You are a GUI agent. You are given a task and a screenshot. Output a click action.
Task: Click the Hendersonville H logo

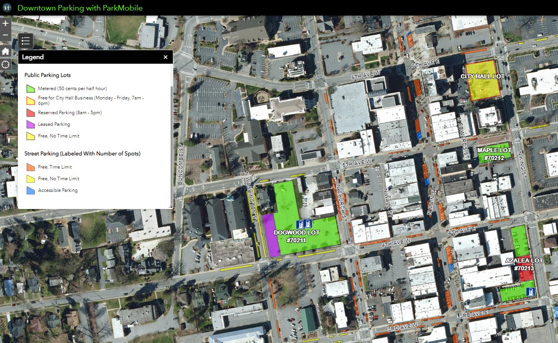click(7, 7)
